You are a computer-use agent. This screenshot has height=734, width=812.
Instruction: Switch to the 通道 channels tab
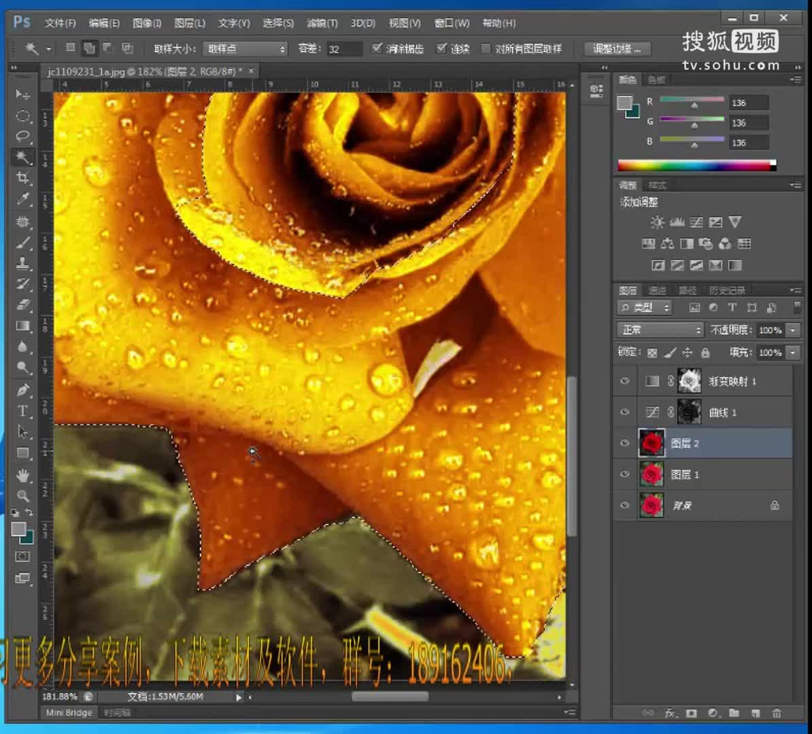point(657,290)
